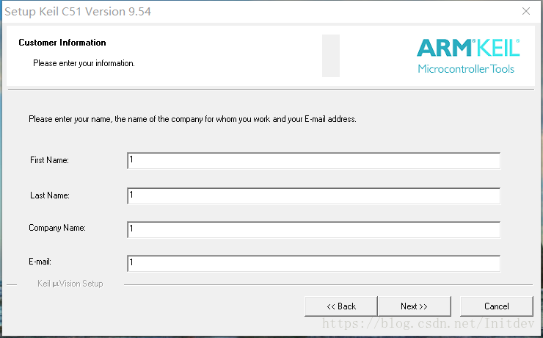543x338 pixels.
Task: Click the Last Name label
Action: 49,195
